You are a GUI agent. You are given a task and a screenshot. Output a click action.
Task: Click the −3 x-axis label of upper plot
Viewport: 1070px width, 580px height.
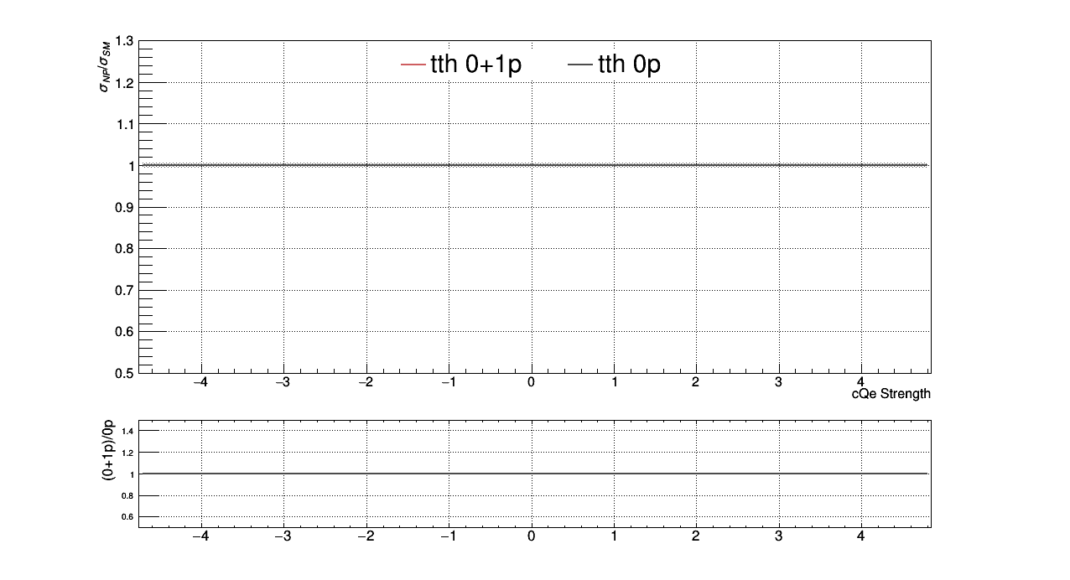[283, 382]
